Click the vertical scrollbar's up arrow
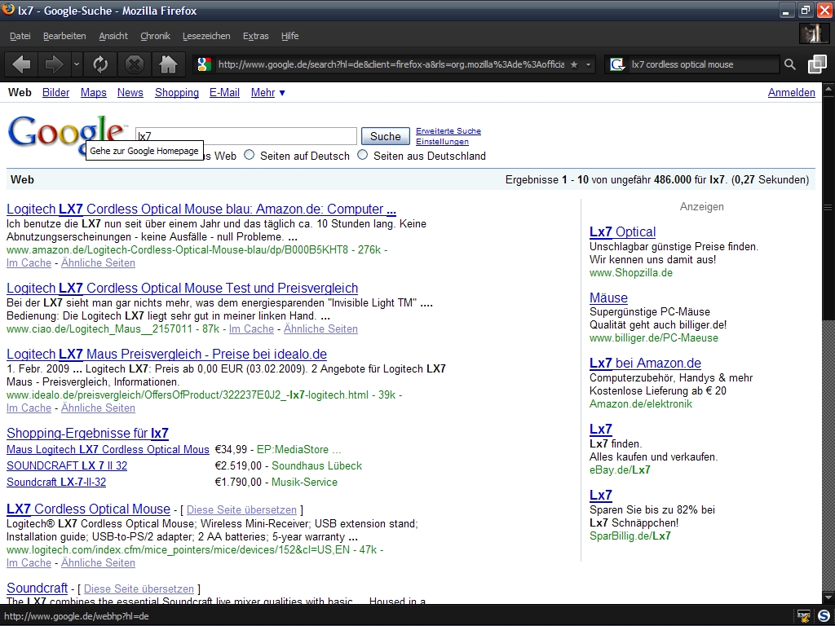 [x=828, y=90]
